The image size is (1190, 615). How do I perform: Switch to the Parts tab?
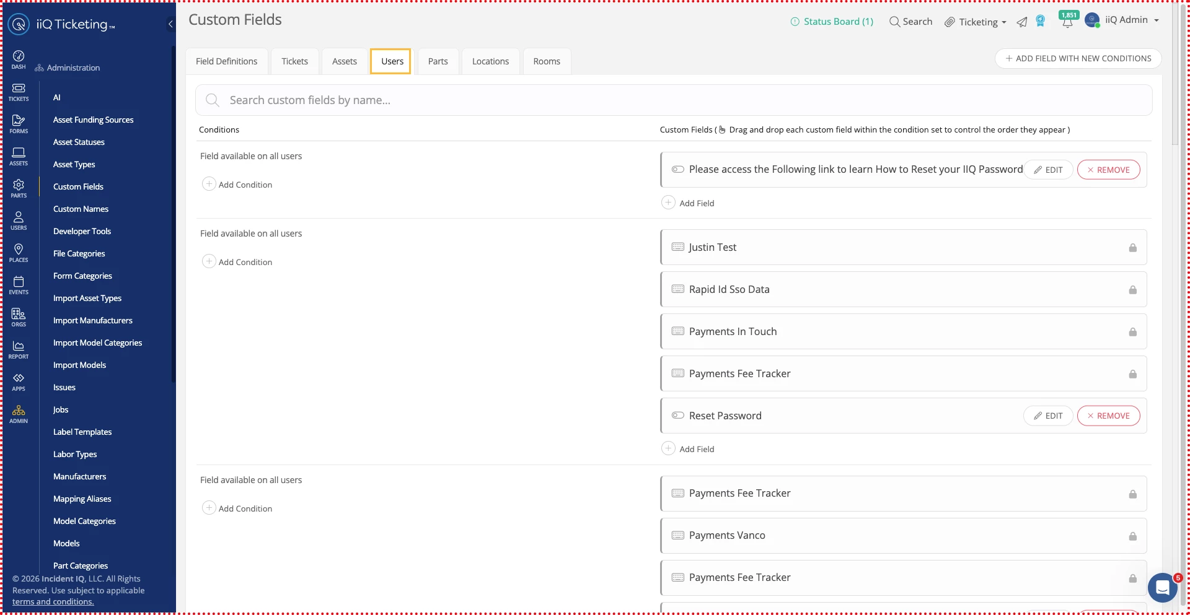pyautogui.click(x=438, y=61)
